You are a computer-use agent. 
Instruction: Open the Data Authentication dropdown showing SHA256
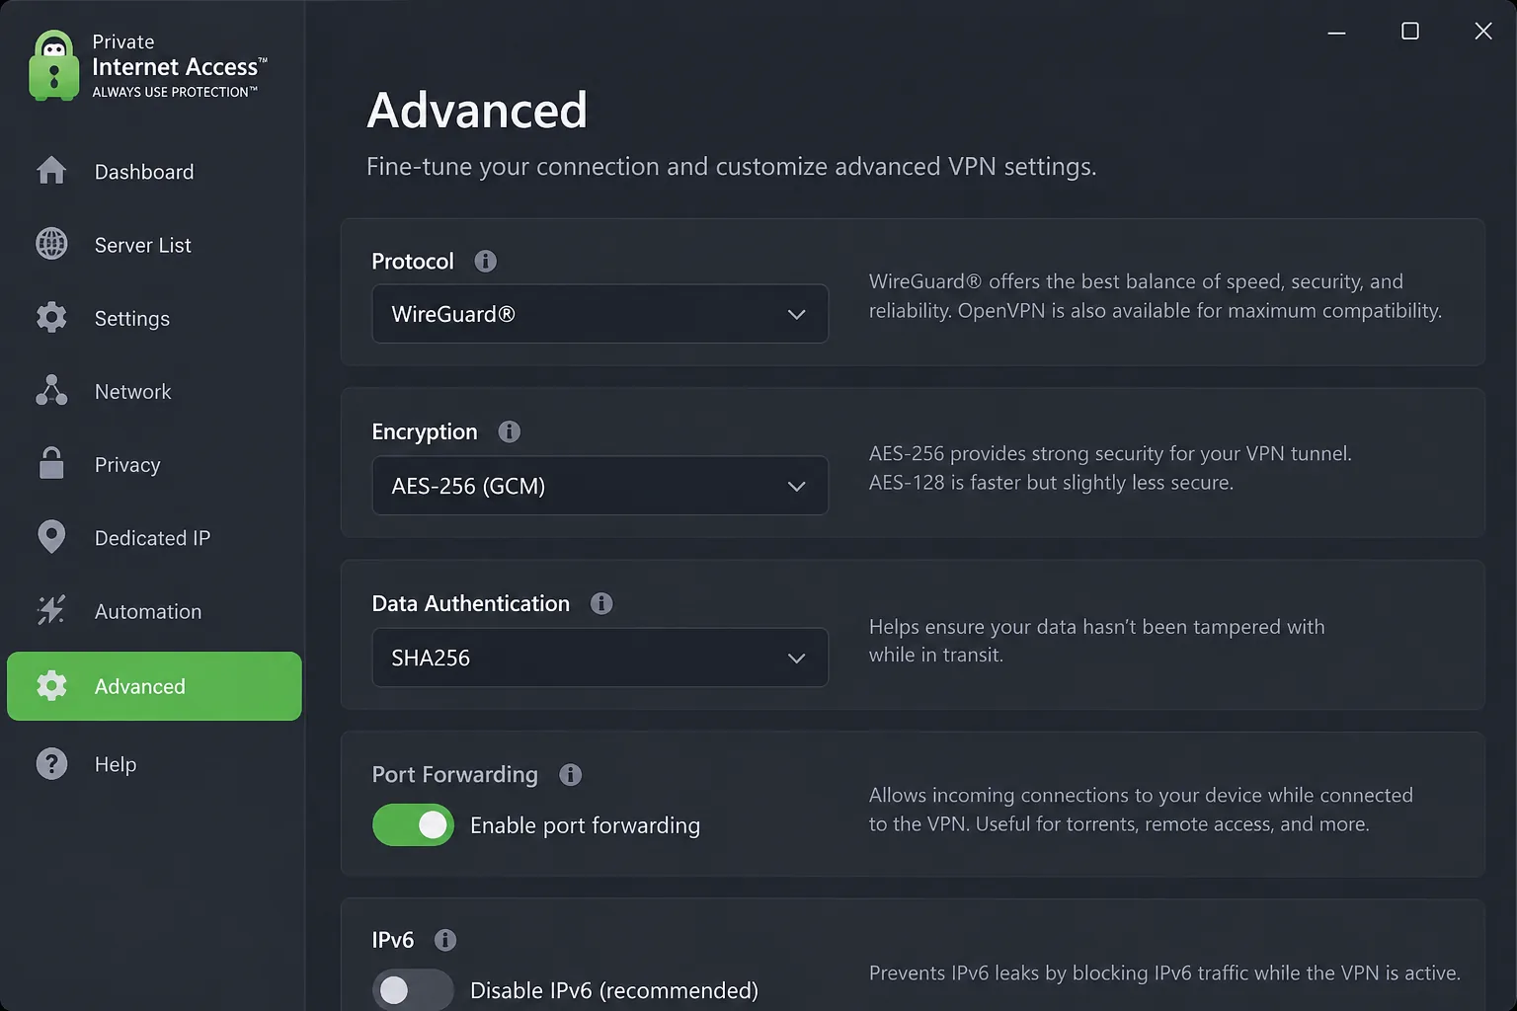pyautogui.click(x=599, y=658)
